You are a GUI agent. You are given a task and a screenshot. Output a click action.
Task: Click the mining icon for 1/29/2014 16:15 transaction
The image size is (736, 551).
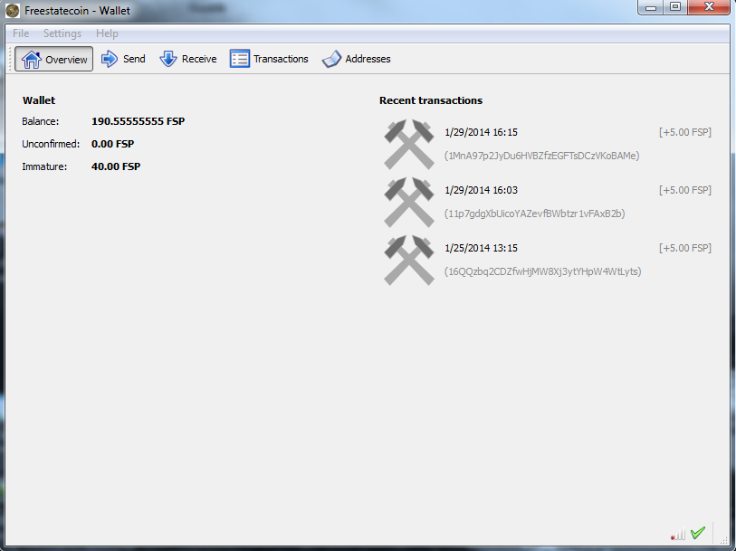(409, 144)
